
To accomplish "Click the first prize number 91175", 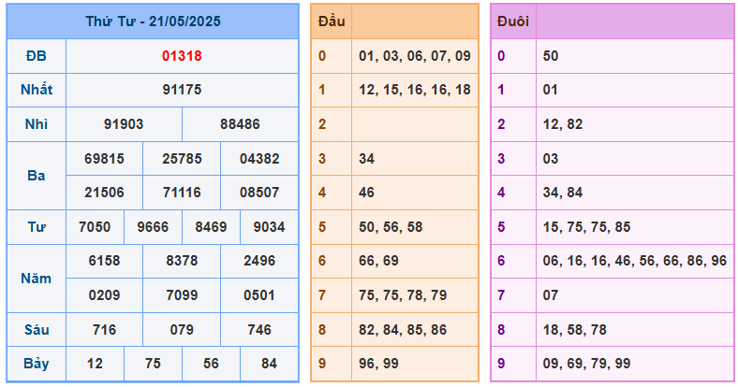I will tap(182, 90).
